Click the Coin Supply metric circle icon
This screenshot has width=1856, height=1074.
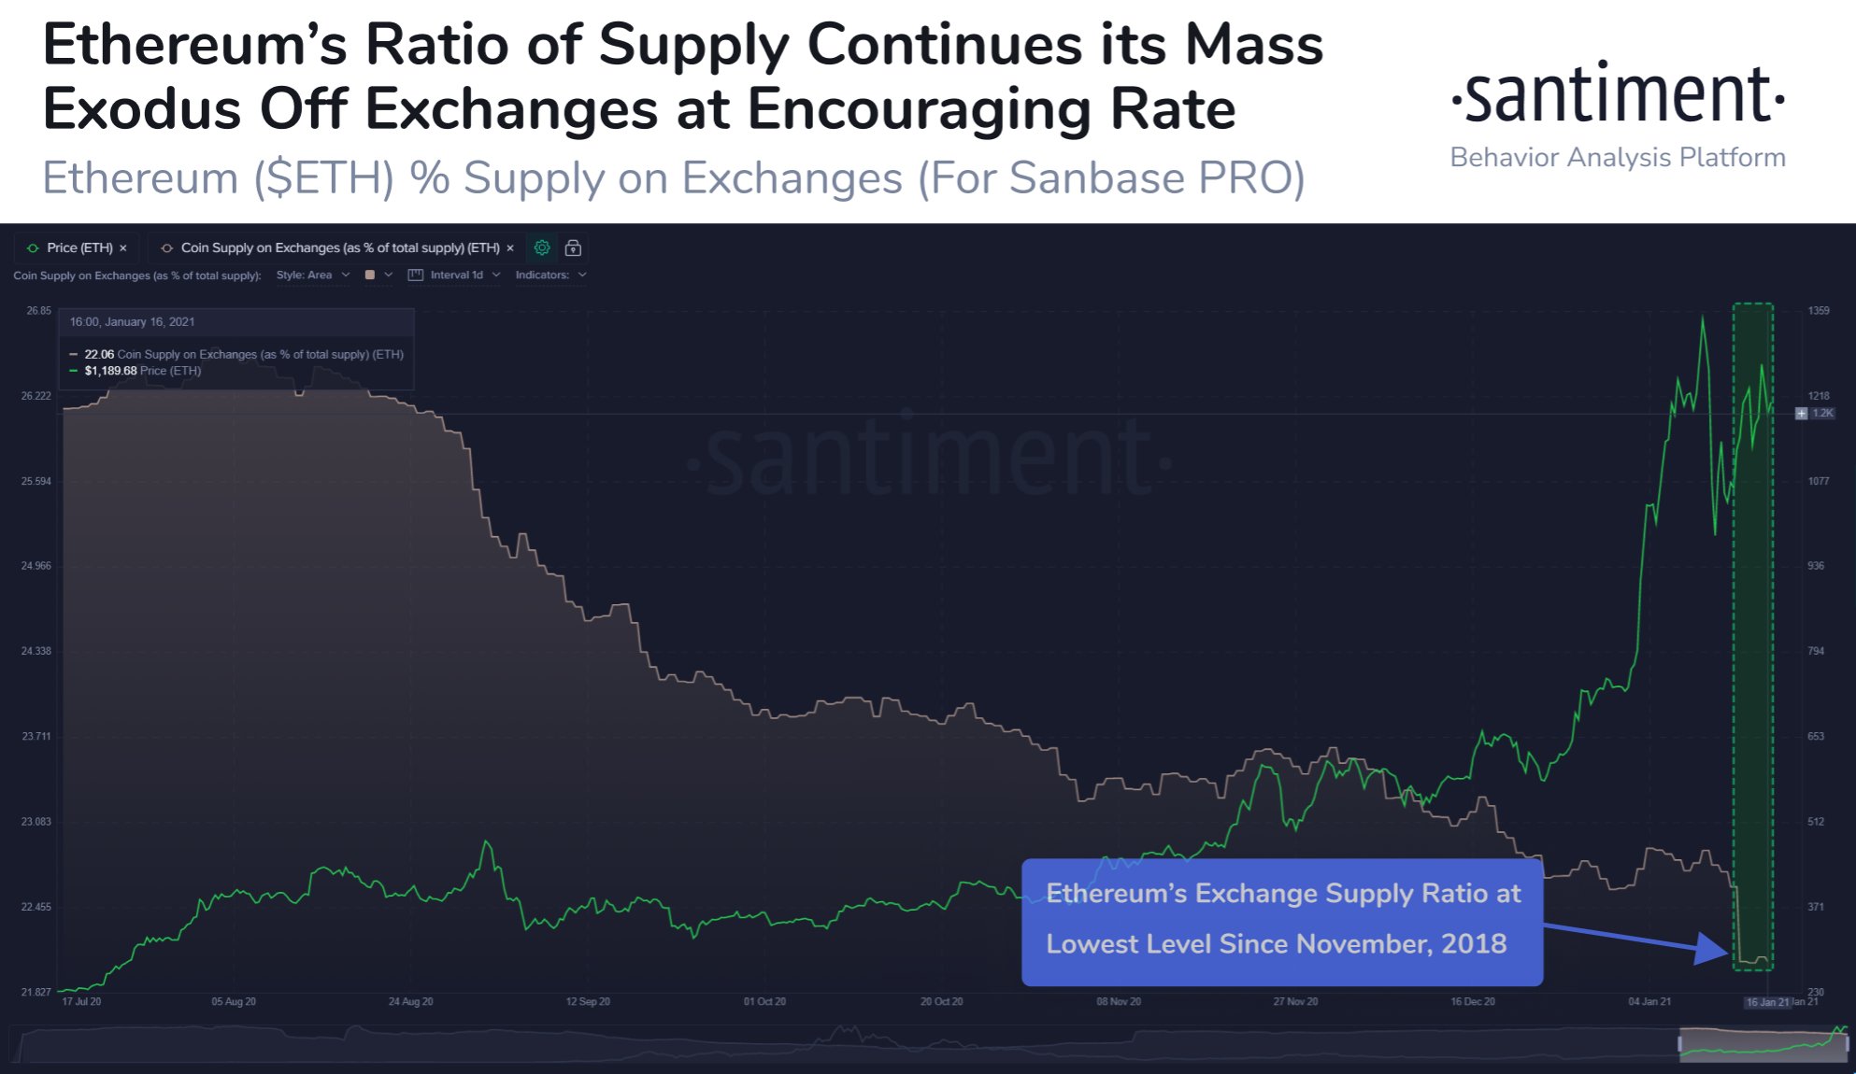(x=167, y=247)
